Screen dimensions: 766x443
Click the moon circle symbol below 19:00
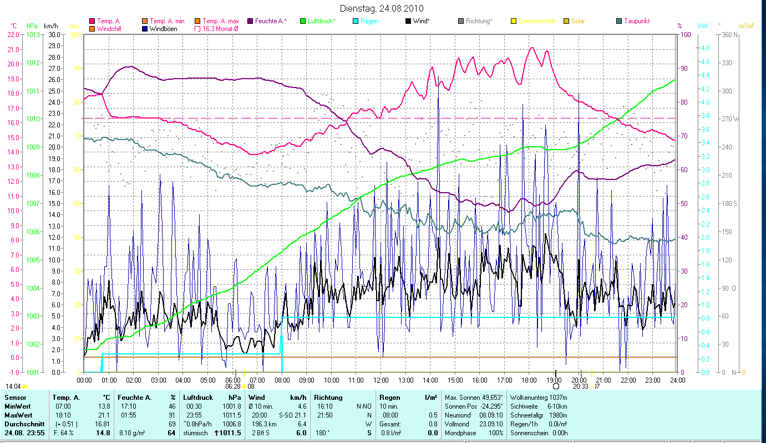(x=556, y=386)
